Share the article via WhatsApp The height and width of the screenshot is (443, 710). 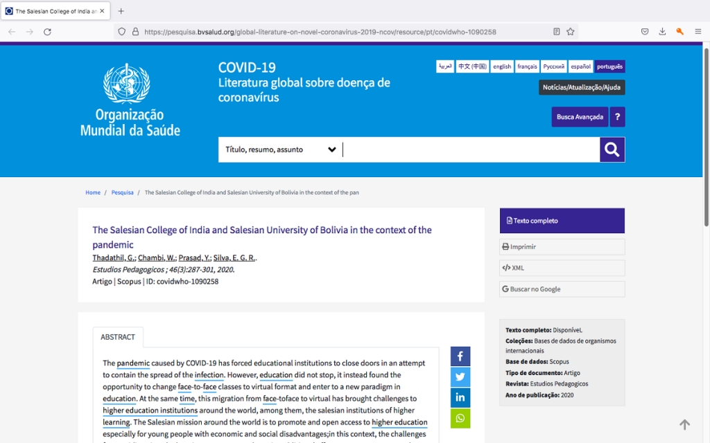pos(460,418)
